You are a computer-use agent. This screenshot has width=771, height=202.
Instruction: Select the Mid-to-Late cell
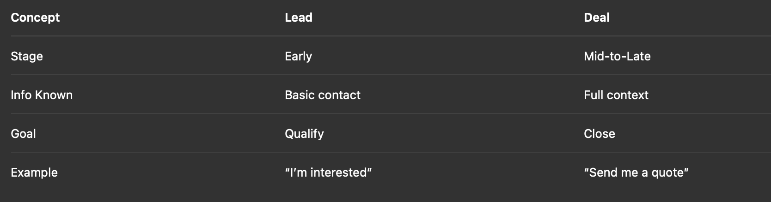click(x=617, y=56)
